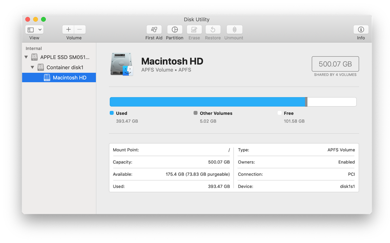Click the Unmount toolbar icon
The height and width of the screenshot is (243, 390).
[234, 29]
